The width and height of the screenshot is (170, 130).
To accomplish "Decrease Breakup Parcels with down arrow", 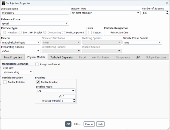I will point(74,102).
